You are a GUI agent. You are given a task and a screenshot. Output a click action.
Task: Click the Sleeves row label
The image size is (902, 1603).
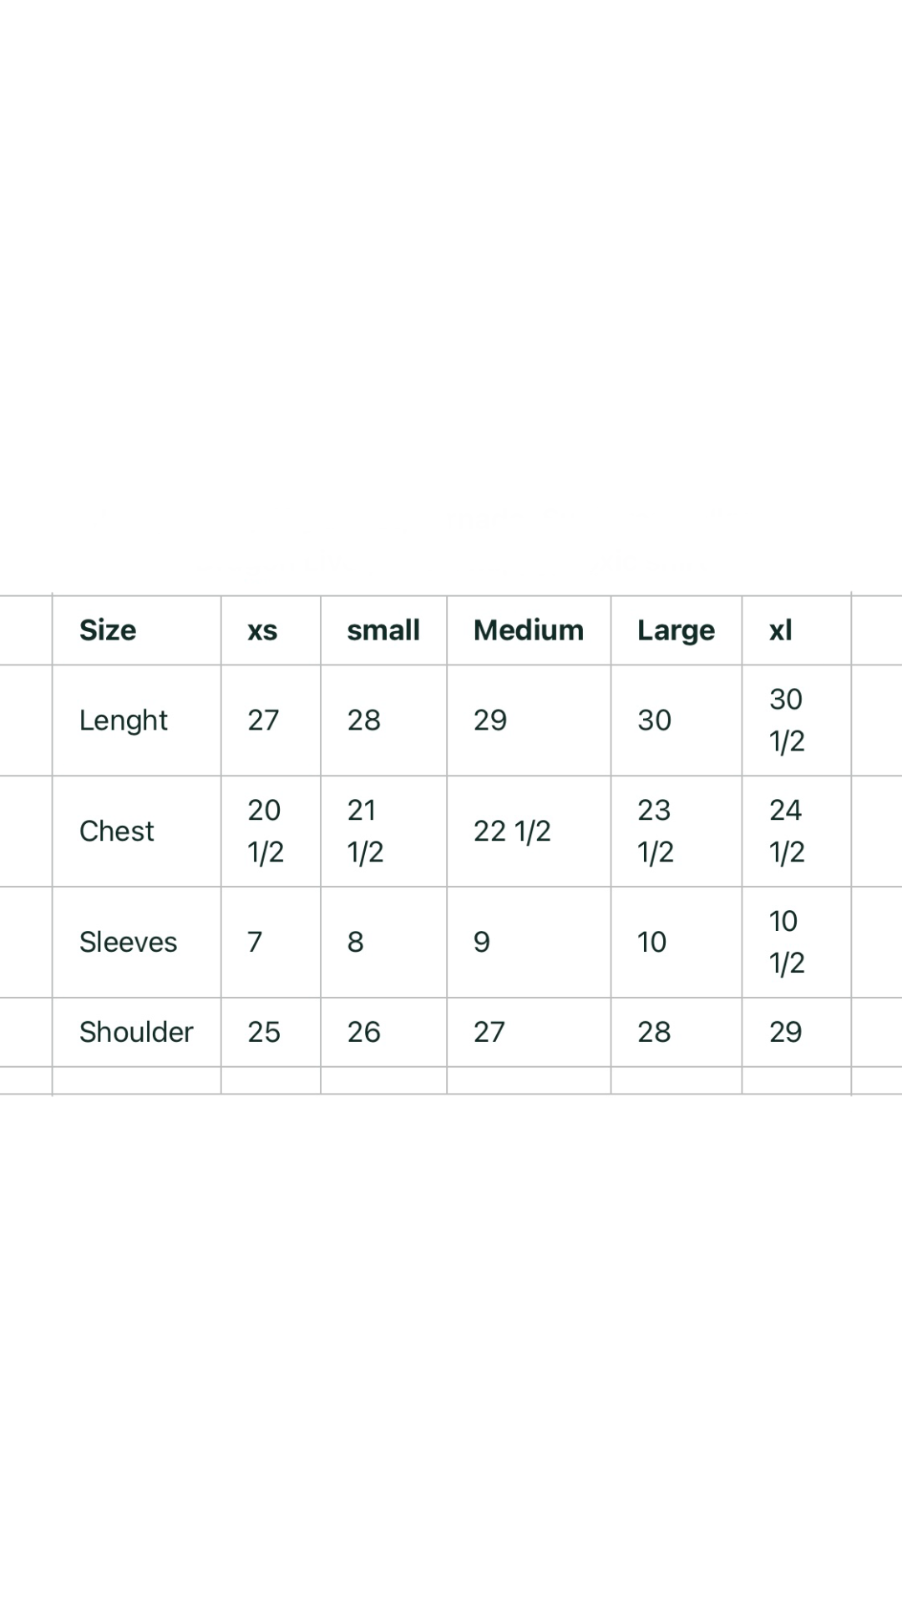click(128, 942)
